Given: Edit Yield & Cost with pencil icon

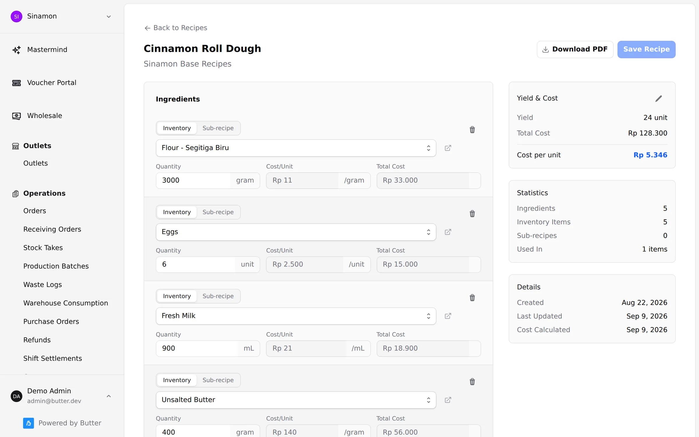Looking at the screenshot, I should tap(659, 98).
